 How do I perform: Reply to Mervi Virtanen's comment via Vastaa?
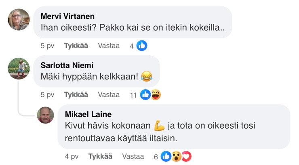click(x=109, y=46)
